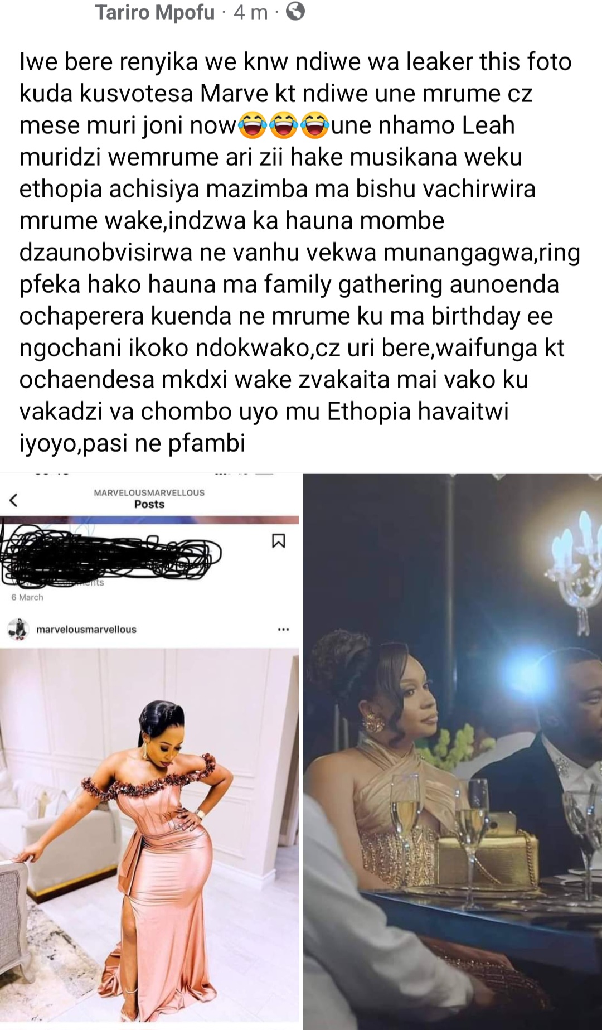Open the dinner table photo on right
The width and height of the screenshot is (602, 1030).
tap(453, 752)
